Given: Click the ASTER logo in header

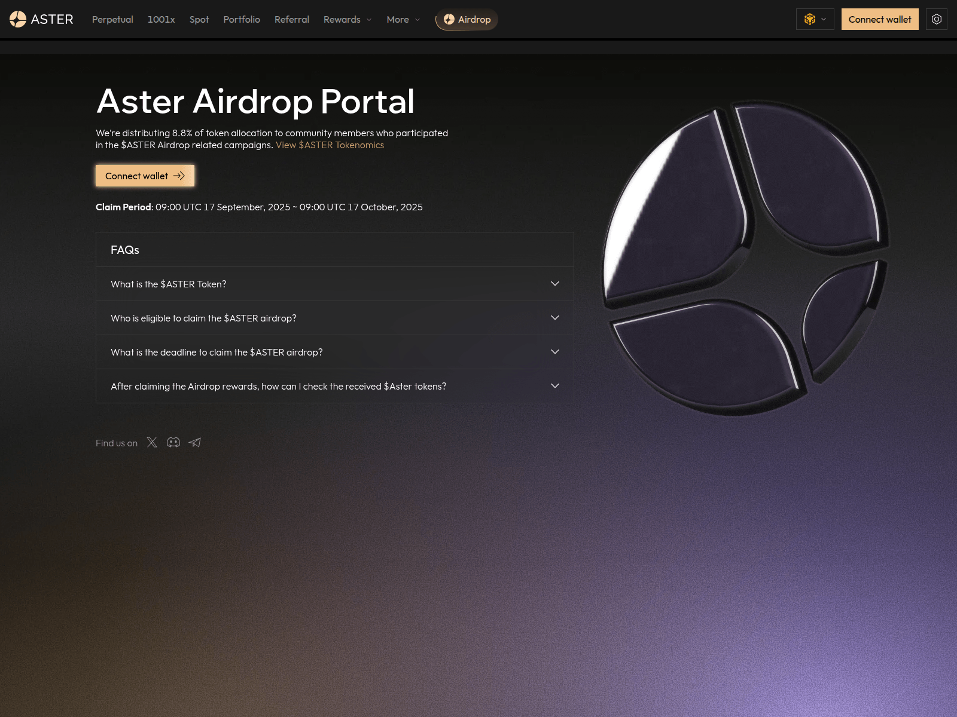Looking at the screenshot, I should click(41, 19).
